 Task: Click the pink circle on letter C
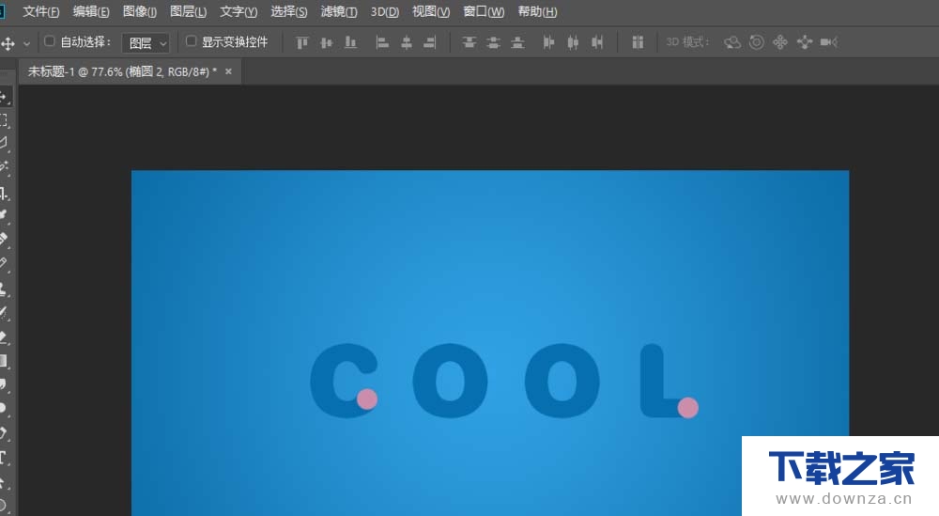point(367,399)
